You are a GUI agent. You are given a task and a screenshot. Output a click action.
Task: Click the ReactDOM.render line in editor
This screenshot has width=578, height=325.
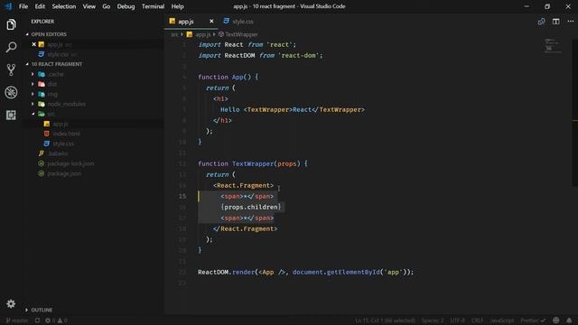305,273
